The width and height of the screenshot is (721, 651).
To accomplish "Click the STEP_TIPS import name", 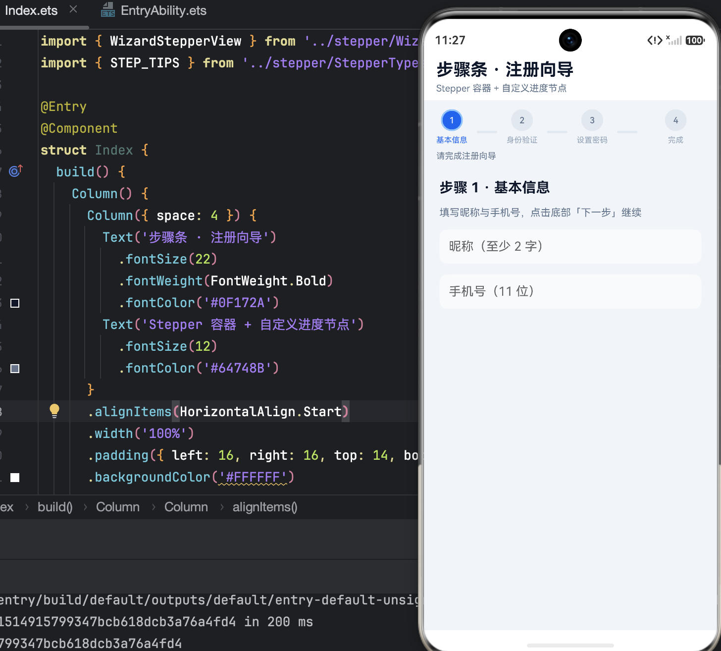I will click(x=145, y=63).
